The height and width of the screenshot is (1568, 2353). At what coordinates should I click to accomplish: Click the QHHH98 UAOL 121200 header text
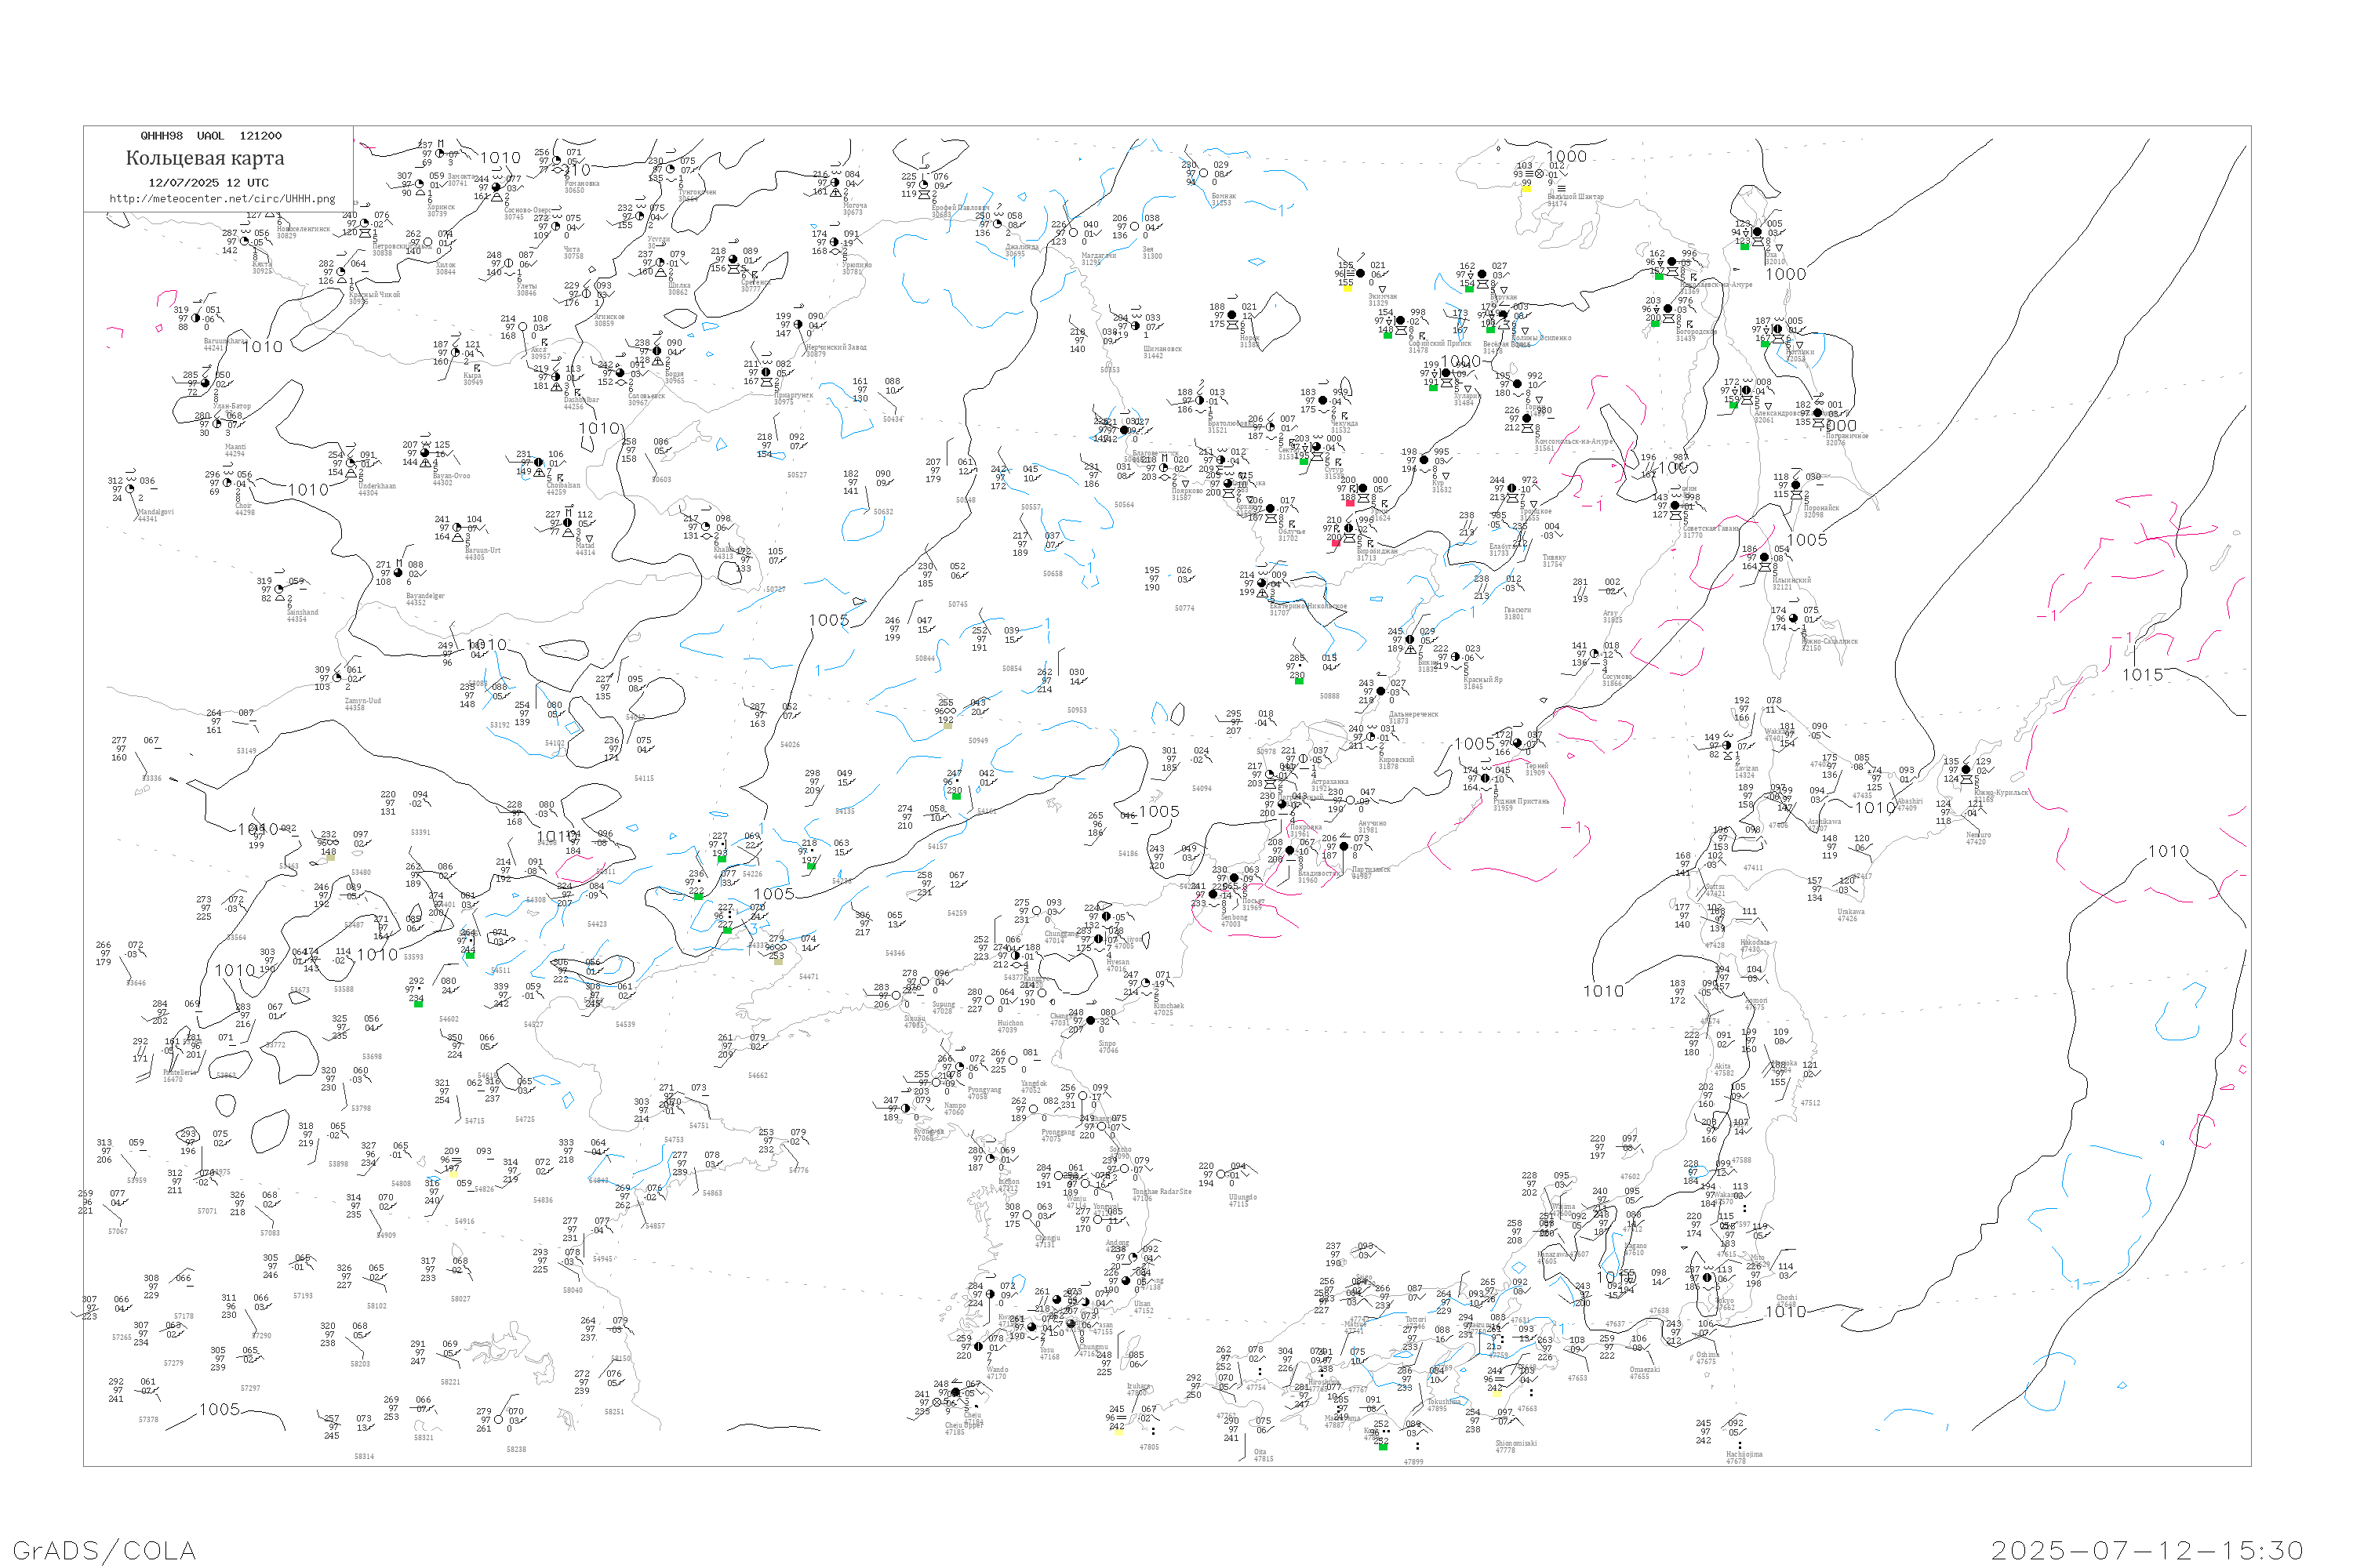[x=211, y=136]
